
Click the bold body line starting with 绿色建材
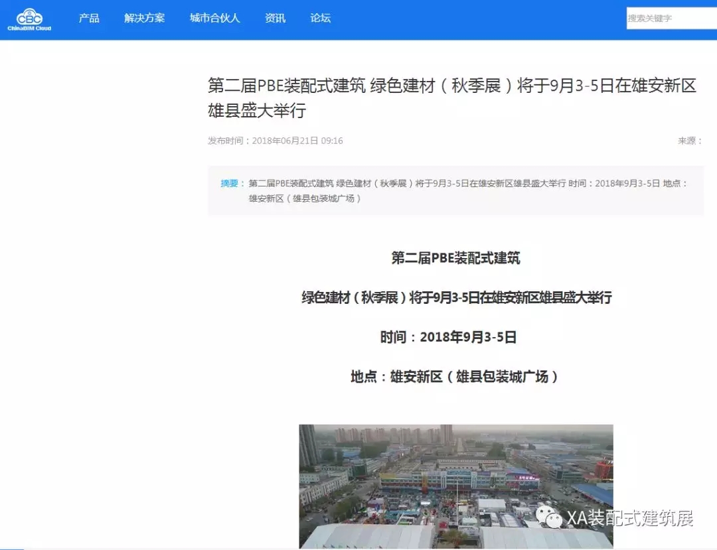[455, 298]
